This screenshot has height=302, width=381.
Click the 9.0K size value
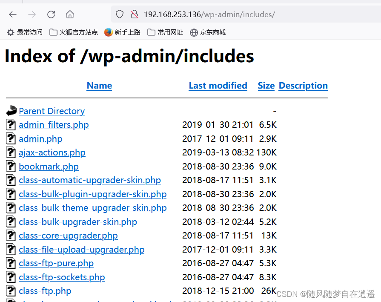pos(268,167)
